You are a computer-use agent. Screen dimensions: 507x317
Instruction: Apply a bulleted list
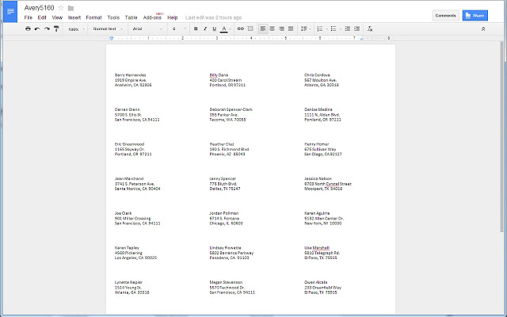tap(334, 29)
